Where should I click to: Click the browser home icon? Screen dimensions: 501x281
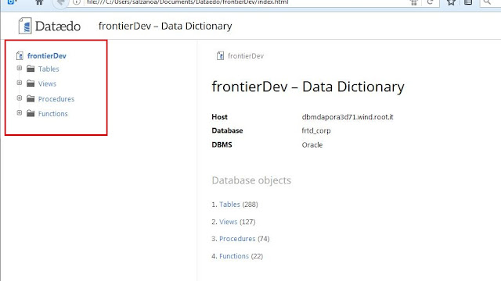coord(39,2)
